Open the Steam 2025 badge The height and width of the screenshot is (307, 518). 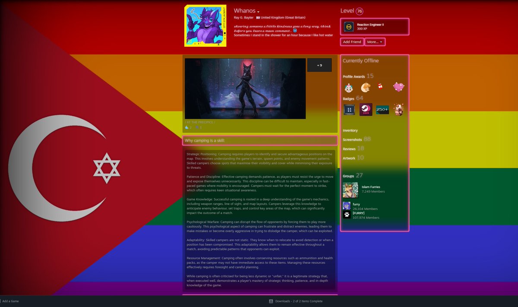pos(366,110)
